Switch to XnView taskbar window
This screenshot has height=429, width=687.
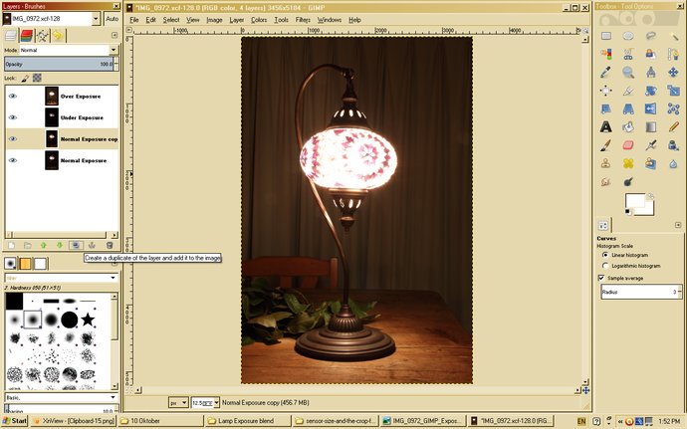click(74, 421)
